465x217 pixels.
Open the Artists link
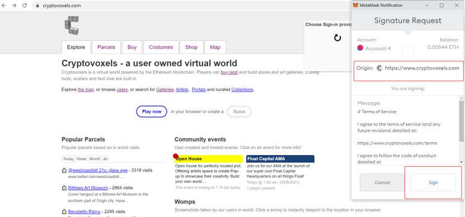182,89
